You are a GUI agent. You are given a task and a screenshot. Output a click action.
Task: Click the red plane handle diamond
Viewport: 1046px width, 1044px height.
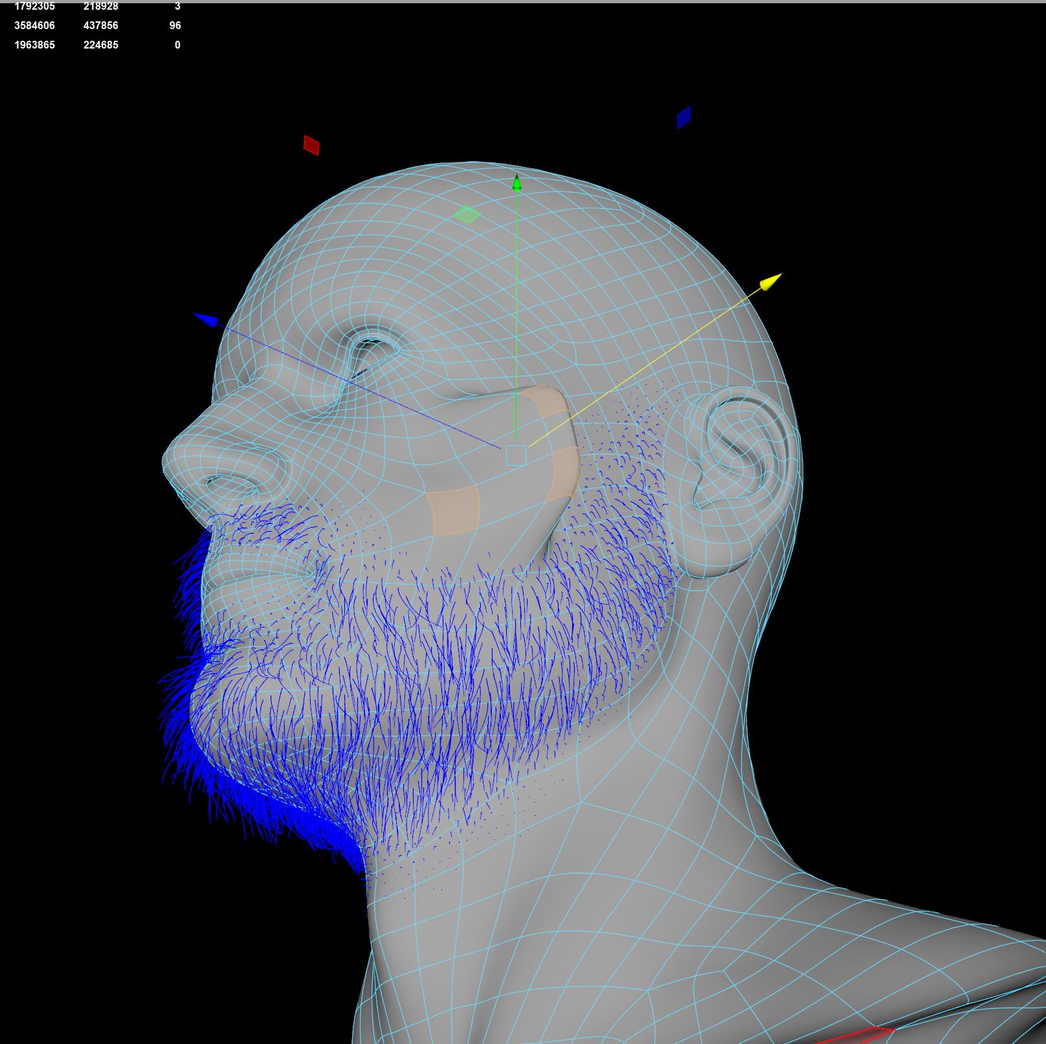pyautogui.click(x=311, y=145)
